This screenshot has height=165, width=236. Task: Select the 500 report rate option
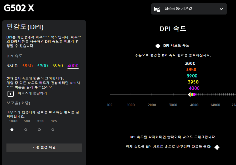[26, 129]
